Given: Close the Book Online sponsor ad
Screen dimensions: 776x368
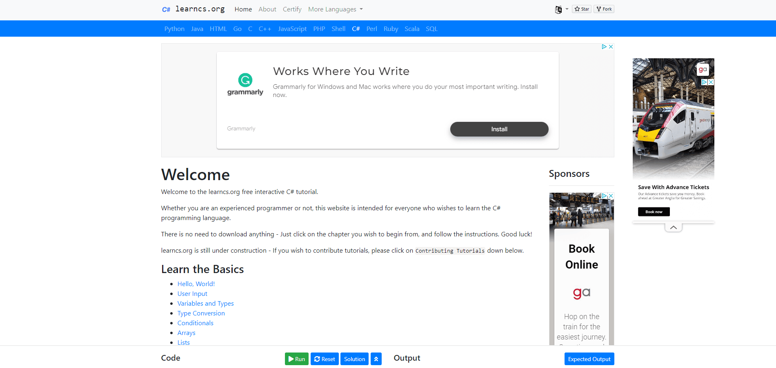Looking at the screenshot, I should (x=611, y=196).
